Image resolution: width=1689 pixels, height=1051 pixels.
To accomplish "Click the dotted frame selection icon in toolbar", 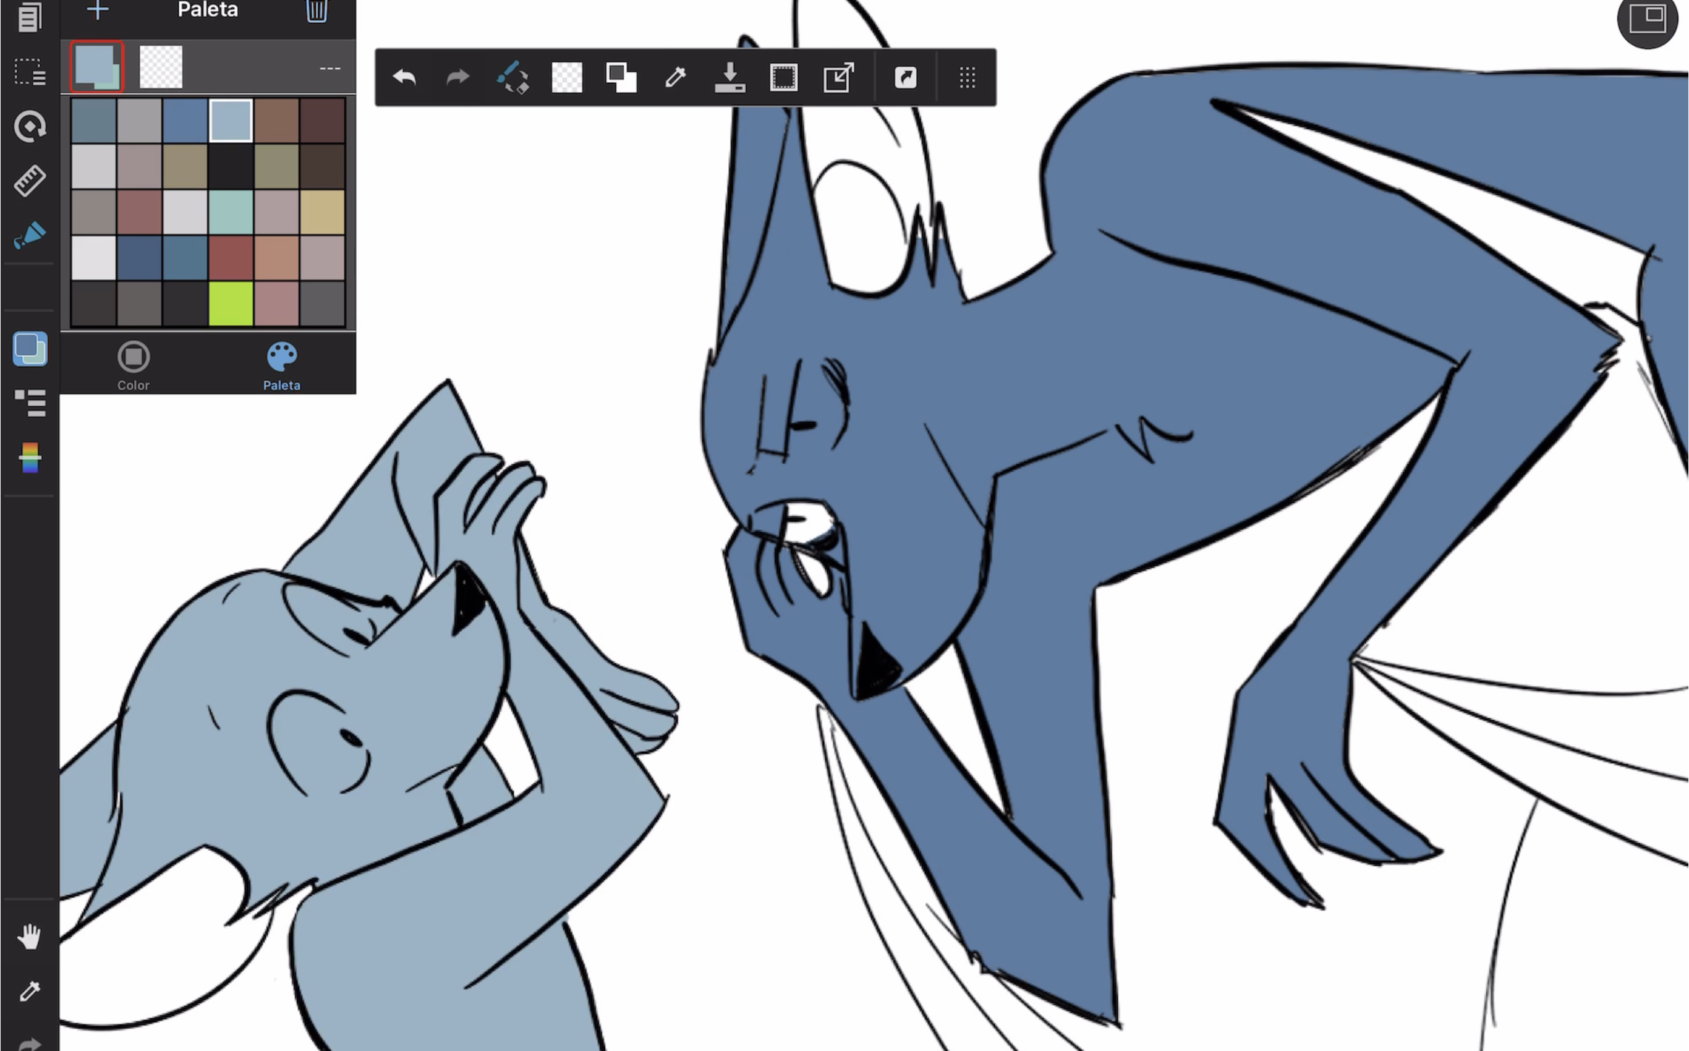I will coord(784,77).
